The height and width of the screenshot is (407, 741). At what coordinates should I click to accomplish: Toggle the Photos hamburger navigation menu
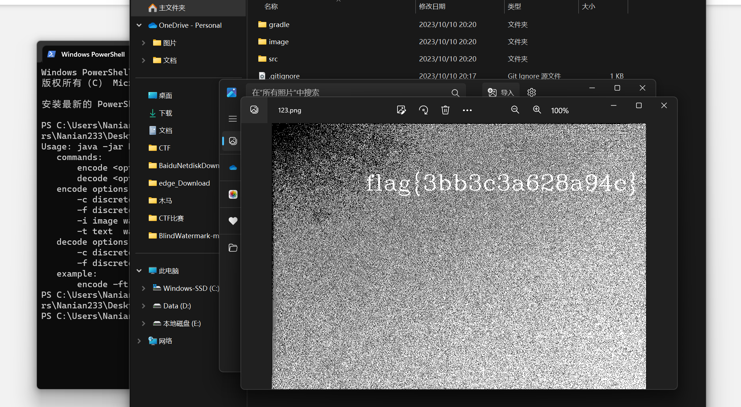point(233,119)
